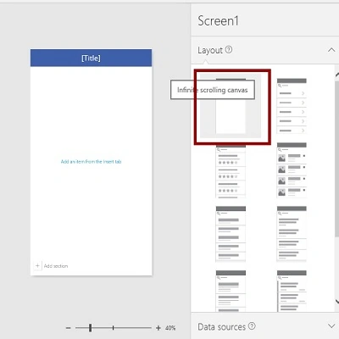Click the layout list vertical scrollbar thumb
The image size is (339, 339).
(336, 158)
